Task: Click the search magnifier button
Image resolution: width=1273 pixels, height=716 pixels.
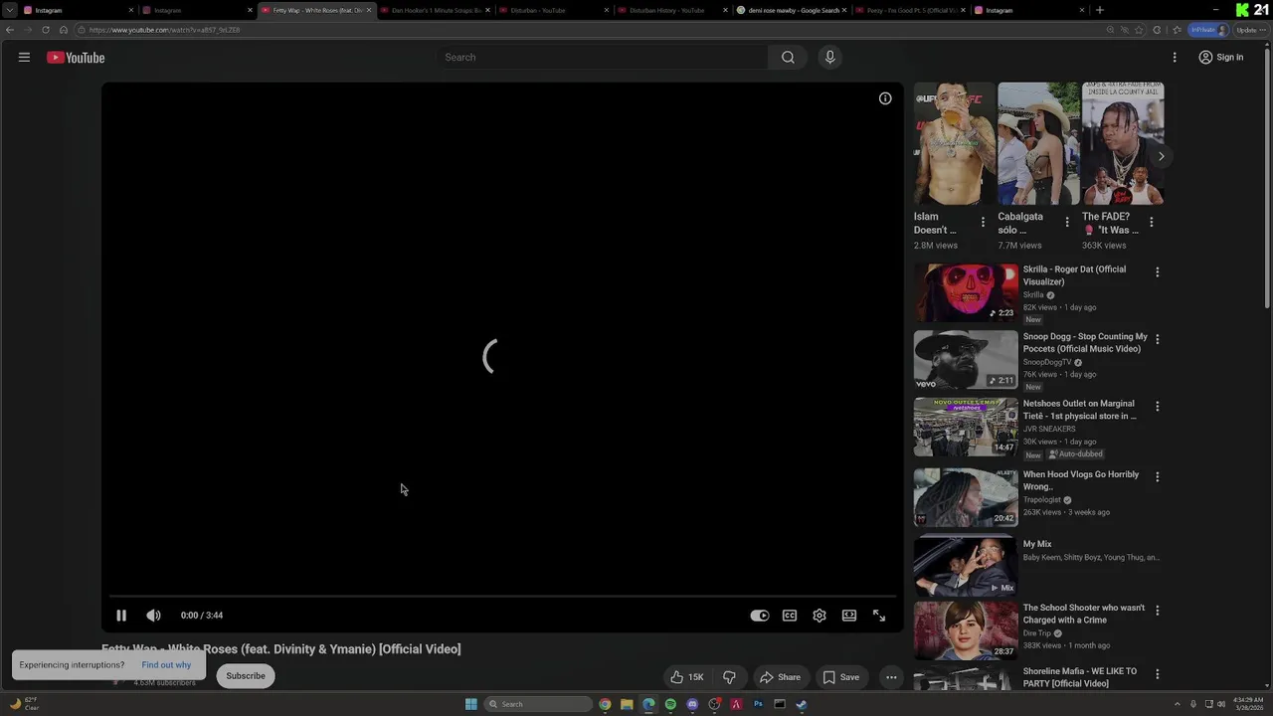Action: click(788, 58)
